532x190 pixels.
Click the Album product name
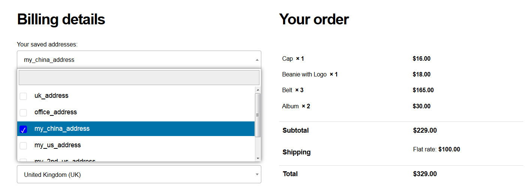pos(290,106)
